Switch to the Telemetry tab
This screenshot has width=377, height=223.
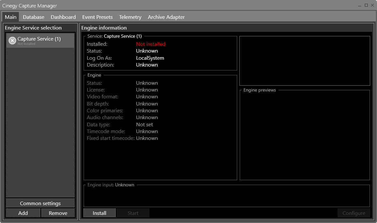pyautogui.click(x=130, y=17)
